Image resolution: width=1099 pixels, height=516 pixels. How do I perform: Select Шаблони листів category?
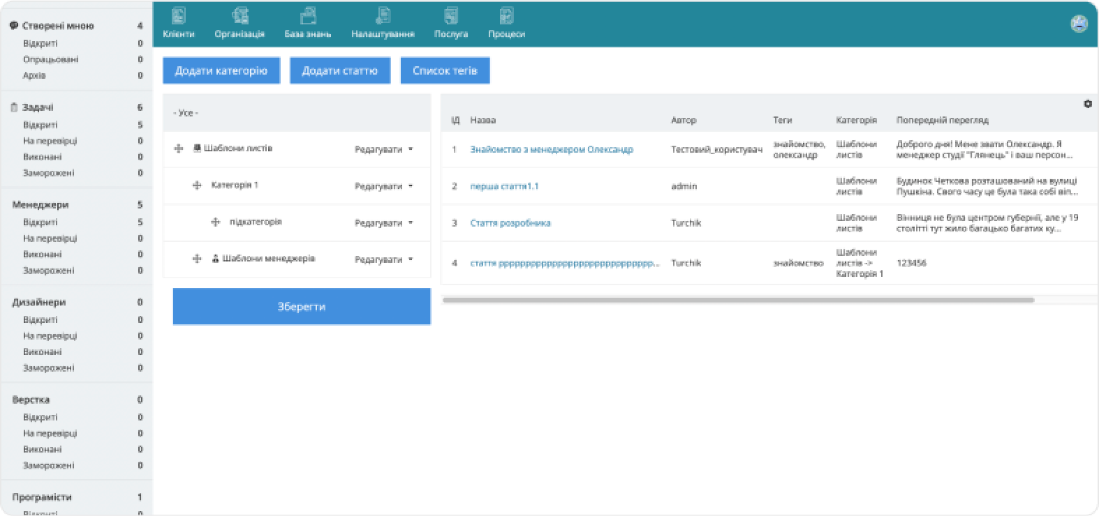pos(238,149)
